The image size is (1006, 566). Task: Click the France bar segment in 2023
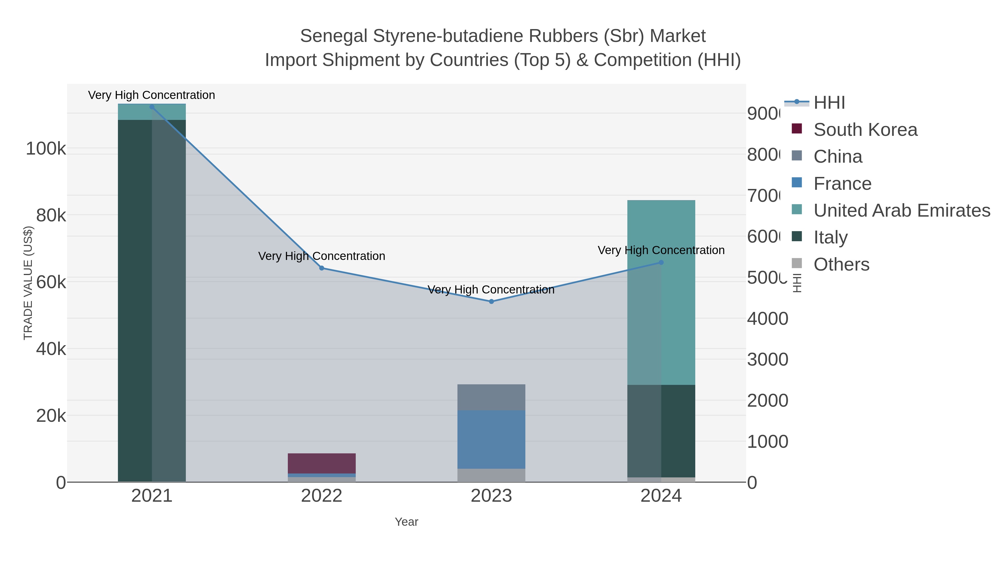(491, 439)
